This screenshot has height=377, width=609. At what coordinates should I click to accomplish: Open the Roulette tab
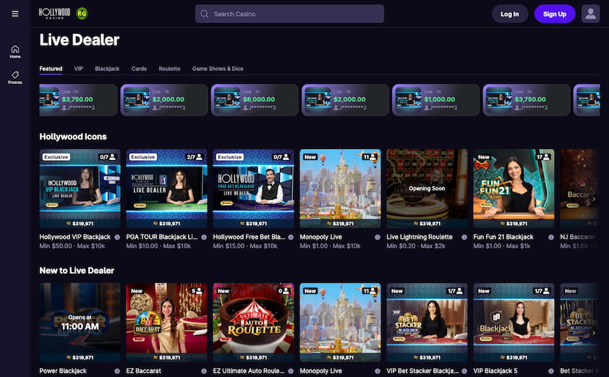169,69
